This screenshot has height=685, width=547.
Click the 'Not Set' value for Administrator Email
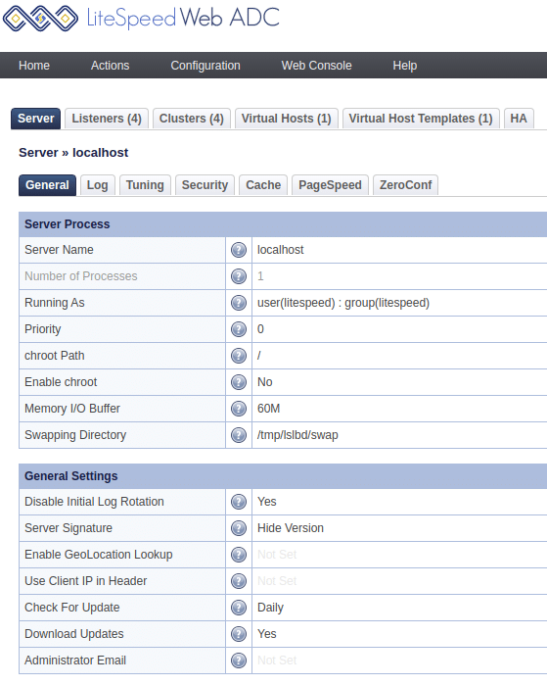pyautogui.click(x=277, y=661)
